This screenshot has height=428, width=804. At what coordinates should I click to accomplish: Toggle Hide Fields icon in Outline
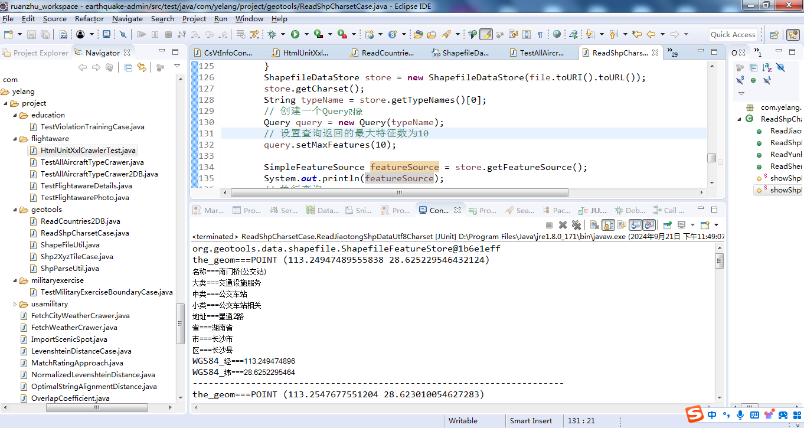point(780,68)
